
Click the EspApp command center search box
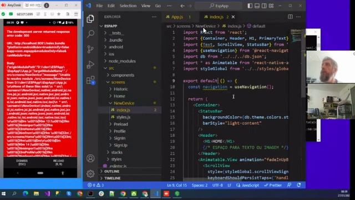pos(219,6)
